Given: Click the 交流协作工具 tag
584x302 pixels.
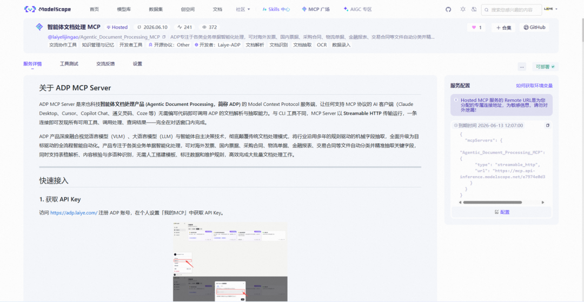Looking at the screenshot, I should [63, 45].
